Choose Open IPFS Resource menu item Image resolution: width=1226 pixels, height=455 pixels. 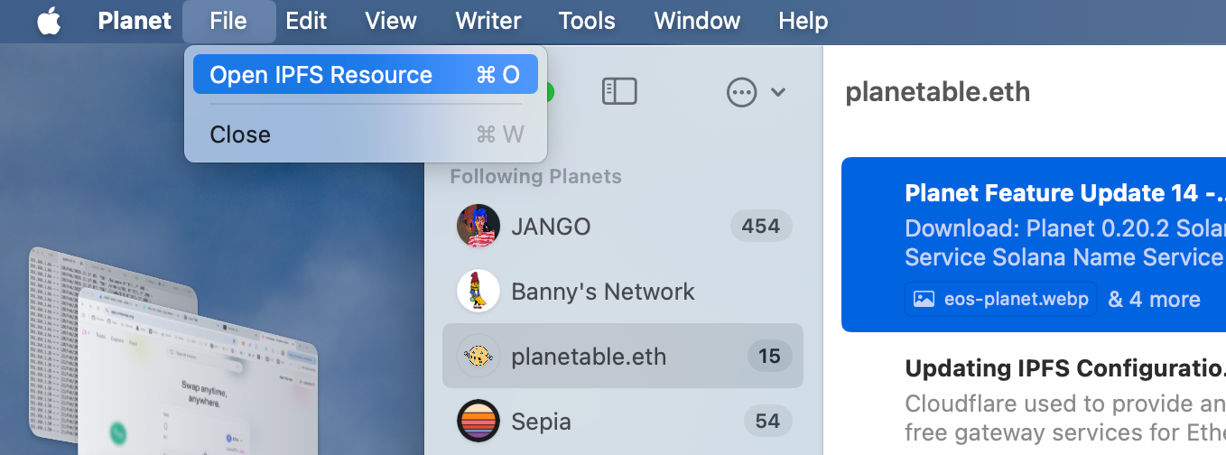point(365,75)
